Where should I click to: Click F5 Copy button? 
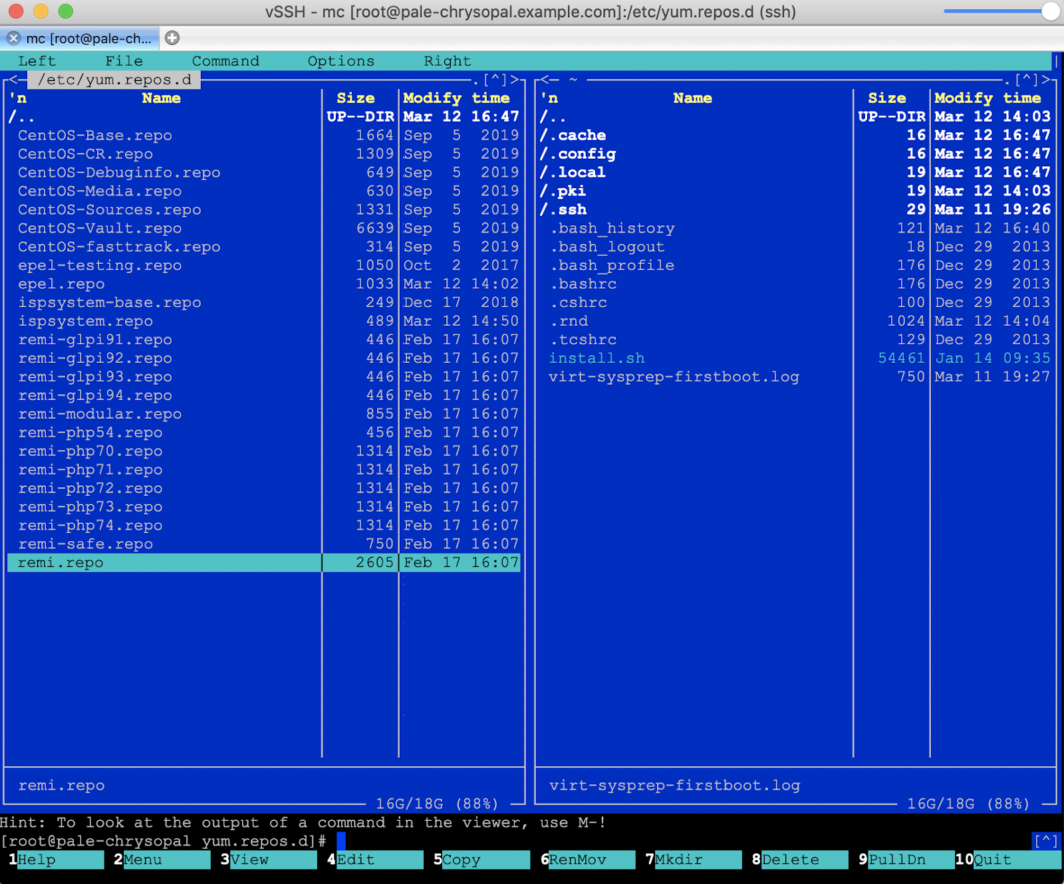coord(481,859)
